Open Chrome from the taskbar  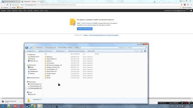33,106
